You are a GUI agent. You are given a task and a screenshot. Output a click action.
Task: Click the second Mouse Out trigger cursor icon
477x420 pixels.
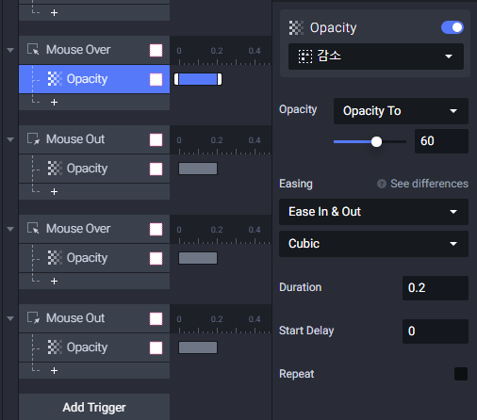click(x=33, y=317)
